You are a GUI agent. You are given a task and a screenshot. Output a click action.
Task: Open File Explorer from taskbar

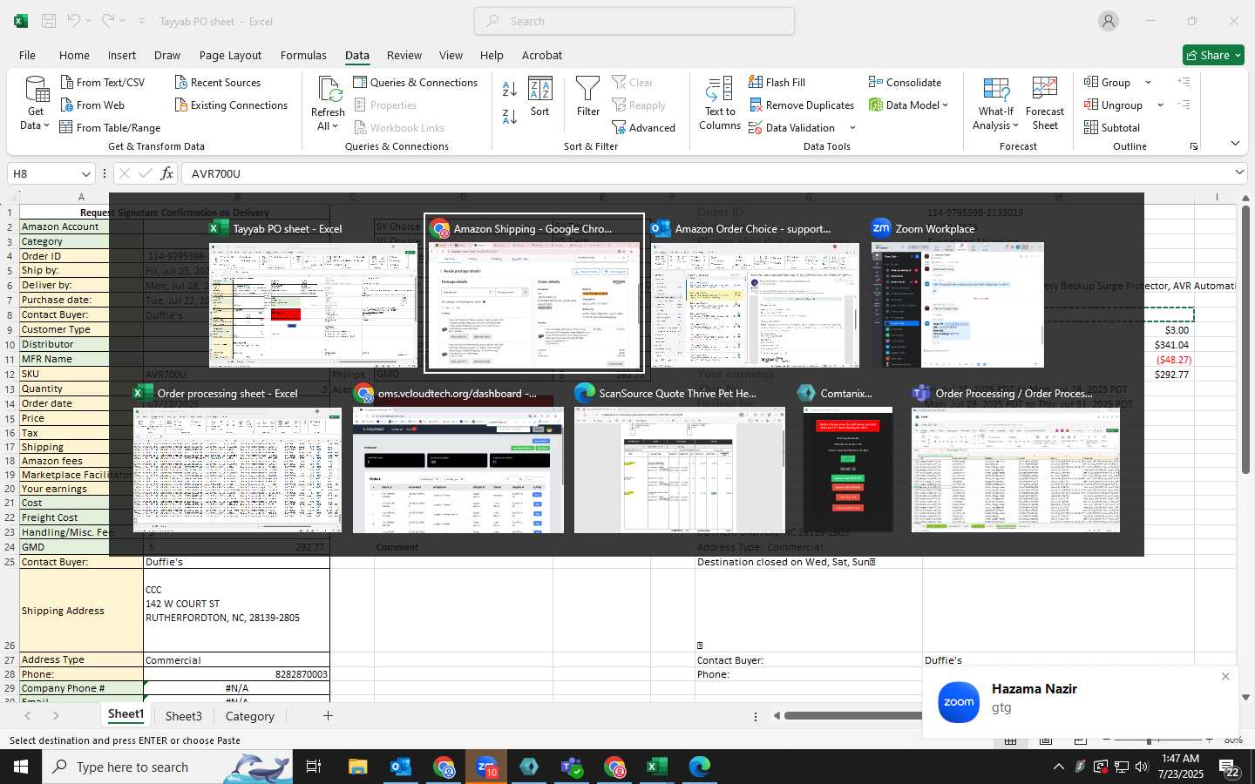point(357,767)
